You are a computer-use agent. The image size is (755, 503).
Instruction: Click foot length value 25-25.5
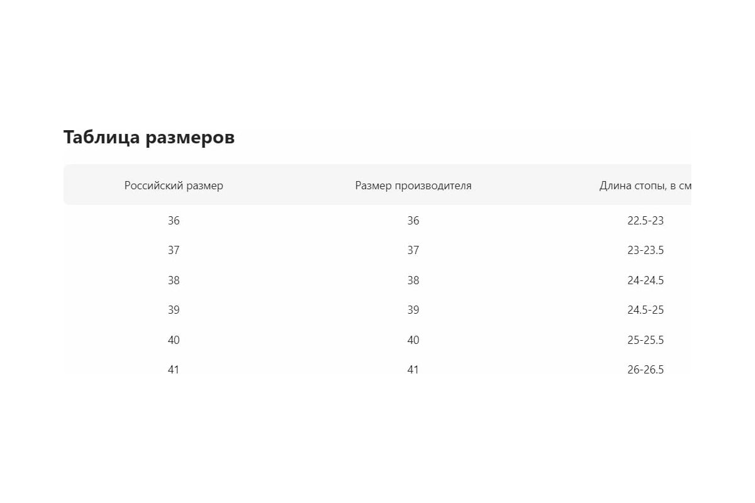click(646, 340)
